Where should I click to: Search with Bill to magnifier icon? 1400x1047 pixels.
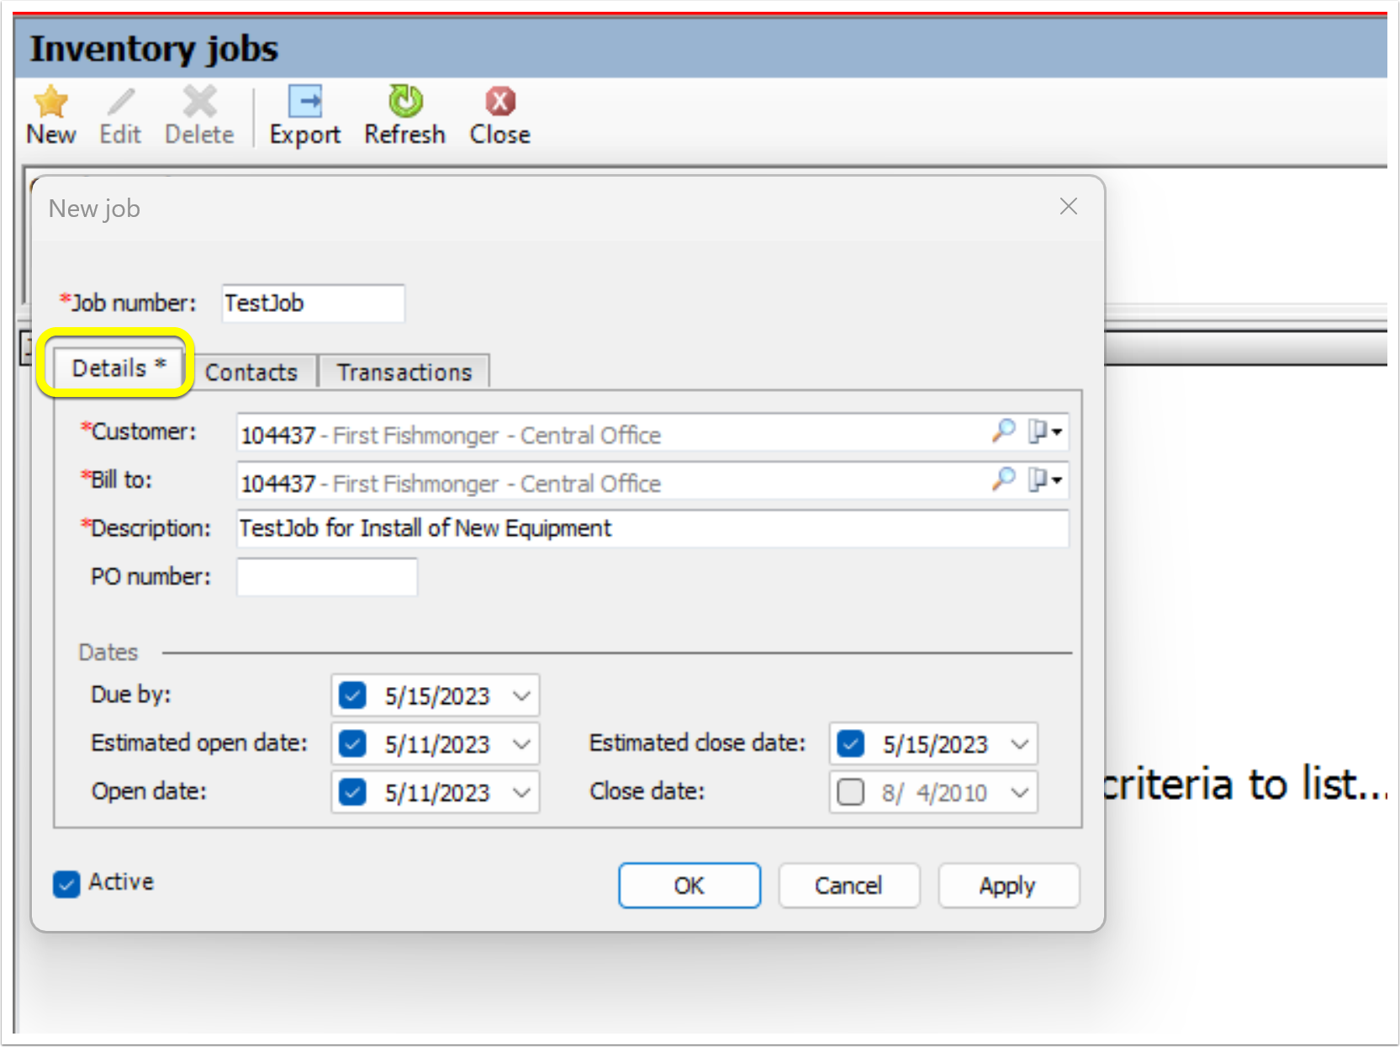pyautogui.click(x=1003, y=479)
